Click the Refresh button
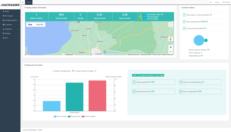The image size is (231, 132). click(226, 2)
